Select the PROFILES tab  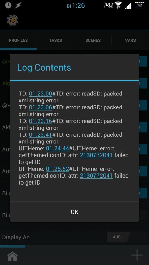(x=18, y=40)
